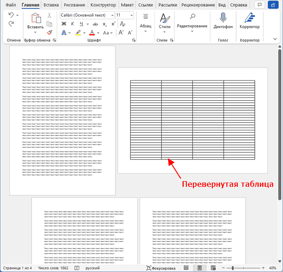The width and height of the screenshot is (283, 272).
Task: Toggle italic text formatting
Action: [x=73, y=24]
